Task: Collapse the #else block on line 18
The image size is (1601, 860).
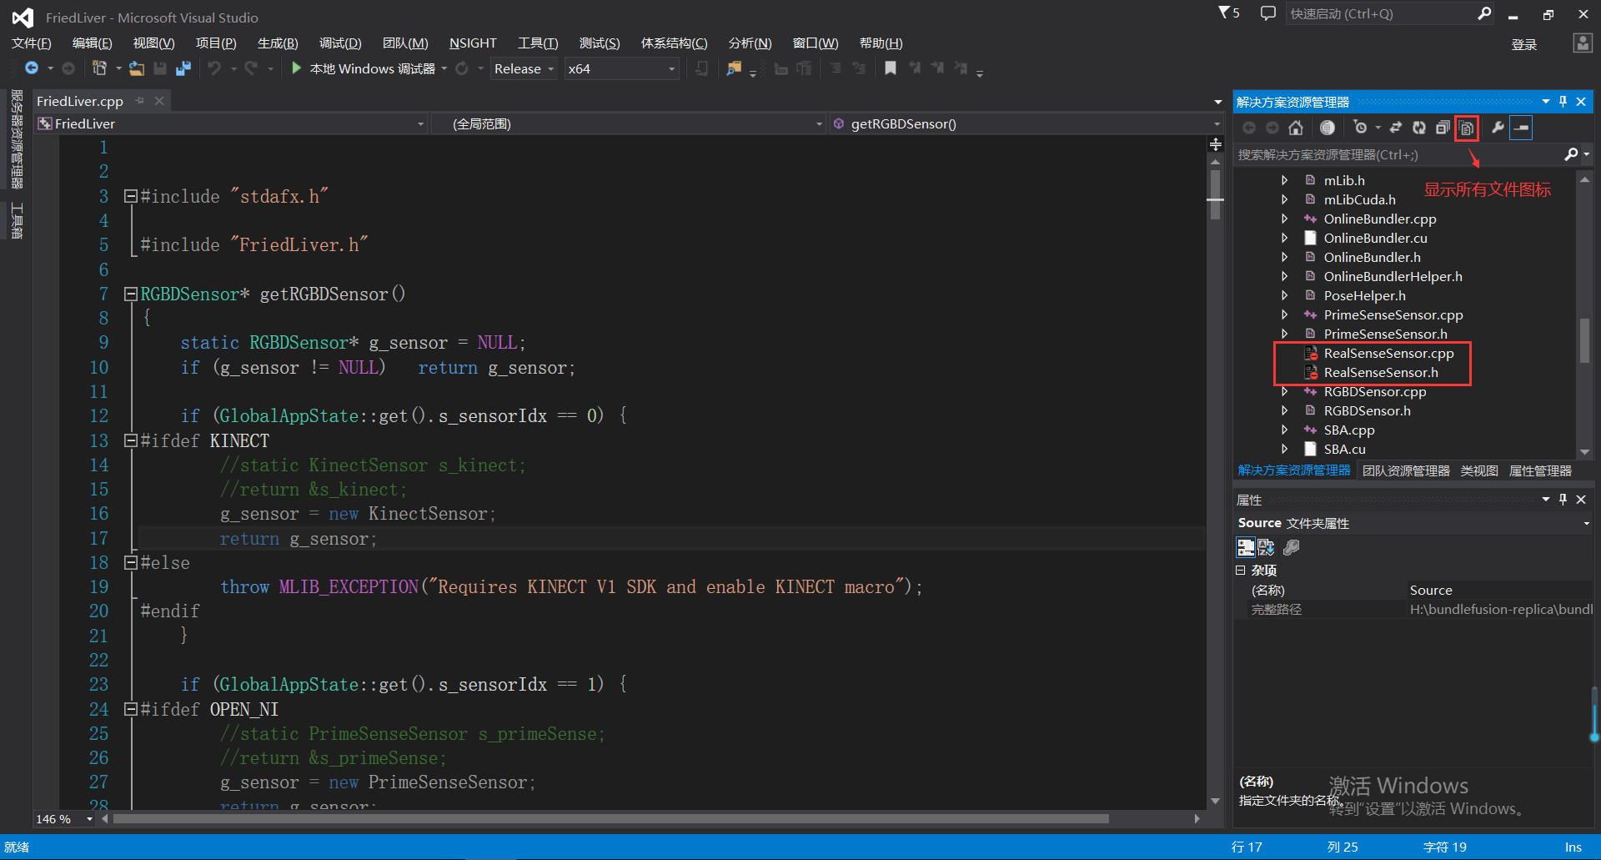Action: 130,562
